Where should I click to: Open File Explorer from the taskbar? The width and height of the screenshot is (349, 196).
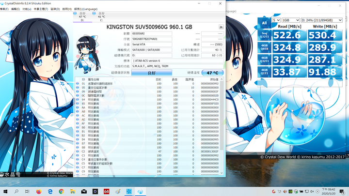coord(73,191)
